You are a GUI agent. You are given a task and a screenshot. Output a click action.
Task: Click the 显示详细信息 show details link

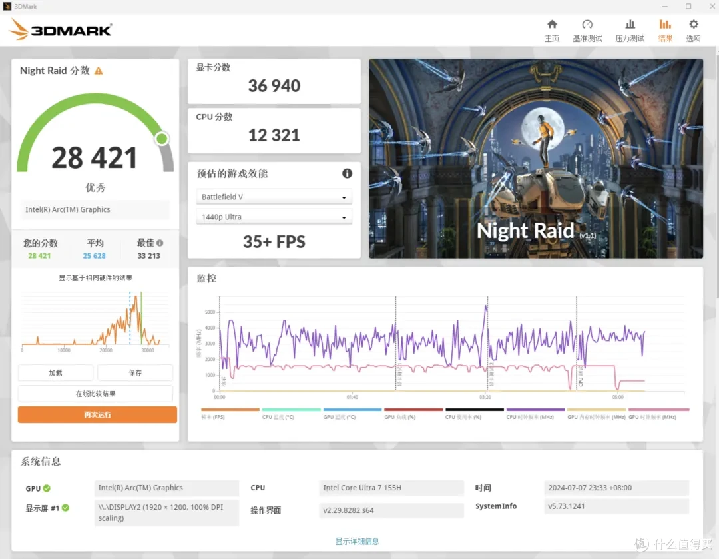(x=357, y=541)
